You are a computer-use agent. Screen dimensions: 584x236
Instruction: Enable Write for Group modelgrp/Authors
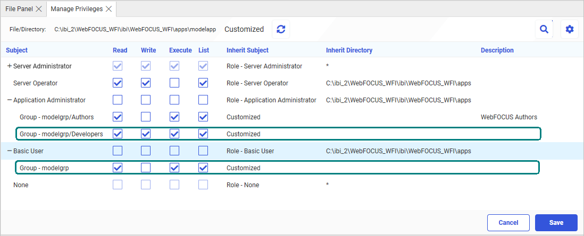coord(146,117)
